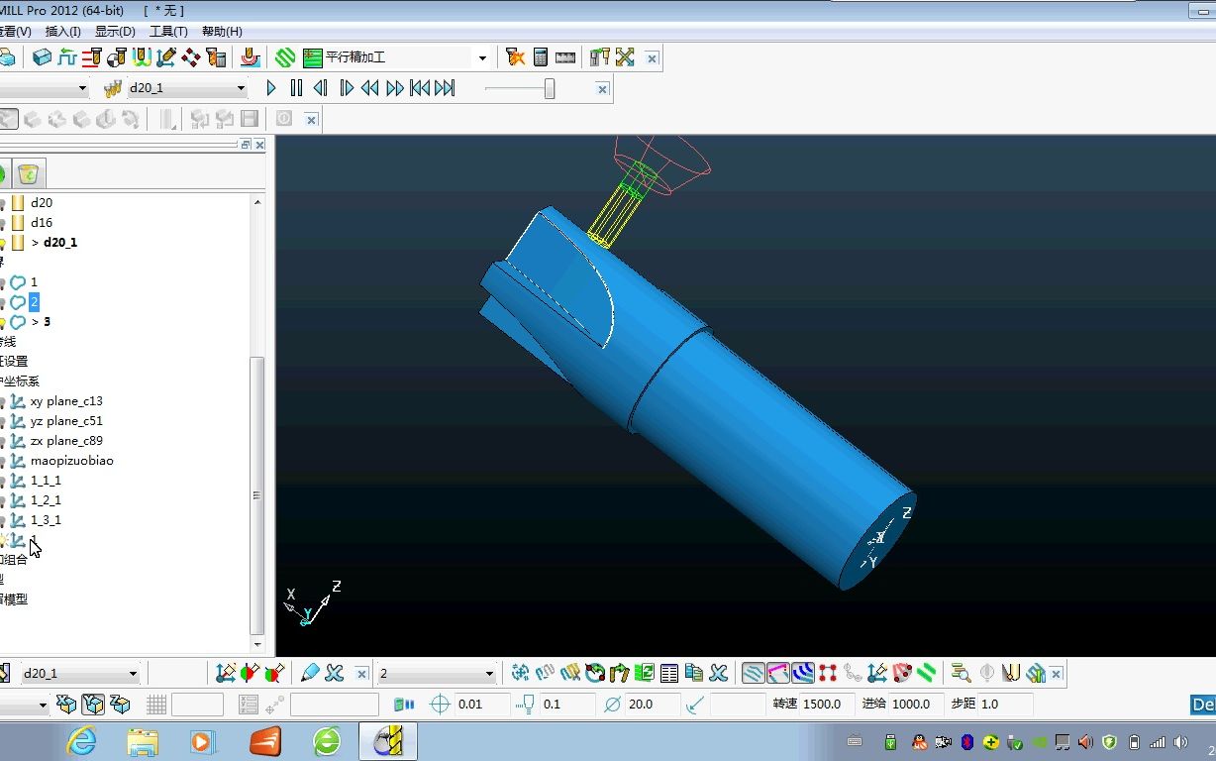Image resolution: width=1216 pixels, height=761 pixels.
Task: Open the 显示(D) menu
Action: coord(115,32)
